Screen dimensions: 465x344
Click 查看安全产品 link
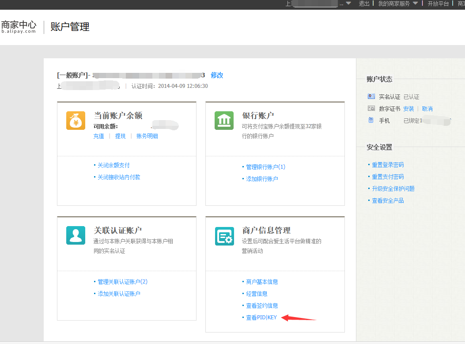[388, 200]
